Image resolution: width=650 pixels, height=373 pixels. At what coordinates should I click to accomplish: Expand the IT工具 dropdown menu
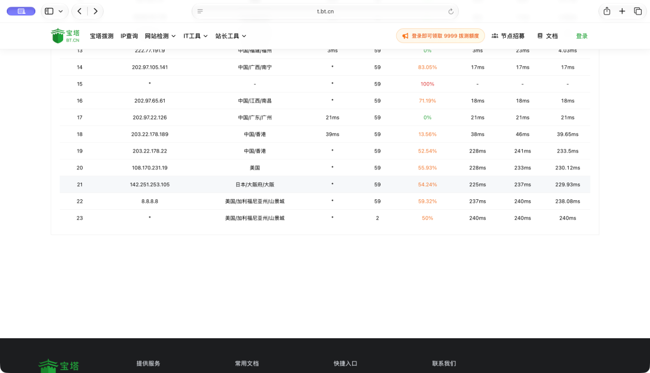click(x=195, y=36)
